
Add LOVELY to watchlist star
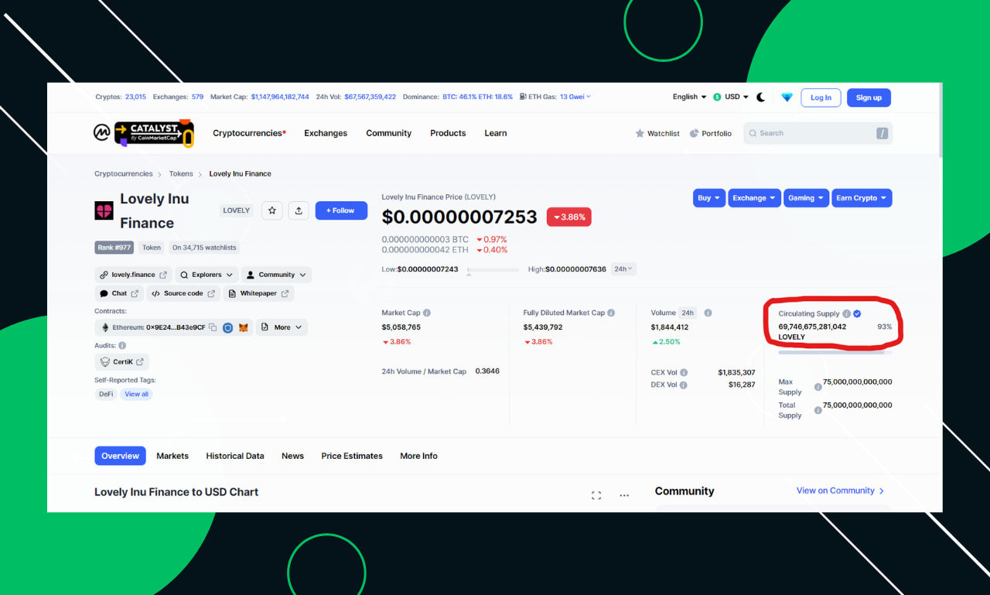(271, 210)
